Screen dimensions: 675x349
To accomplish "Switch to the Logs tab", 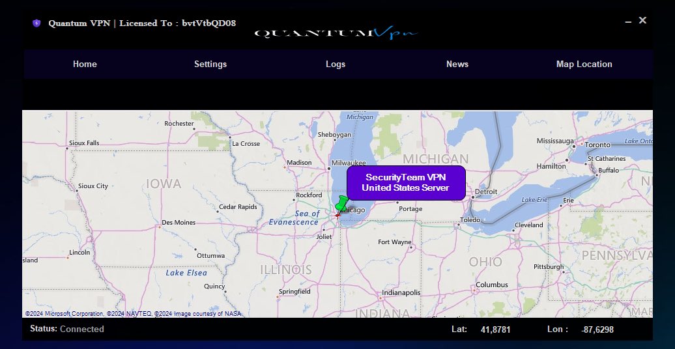I will click(336, 64).
